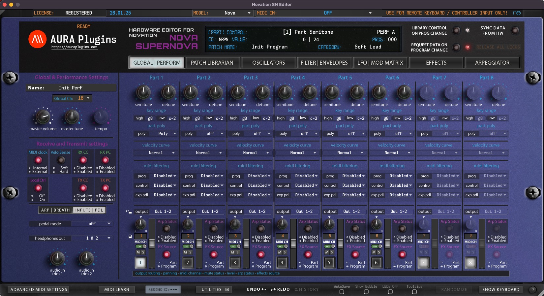Switch to the OSCILLATORS tab

[268, 63]
